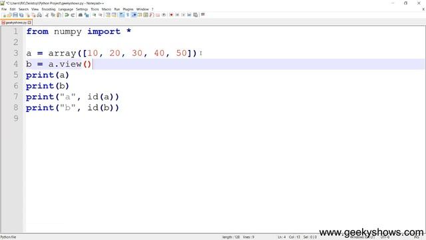Open the ? help menu
This screenshot has width=426, height=240.
[152, 9]
